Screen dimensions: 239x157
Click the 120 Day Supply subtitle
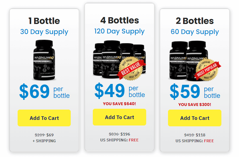pos(119,31)
